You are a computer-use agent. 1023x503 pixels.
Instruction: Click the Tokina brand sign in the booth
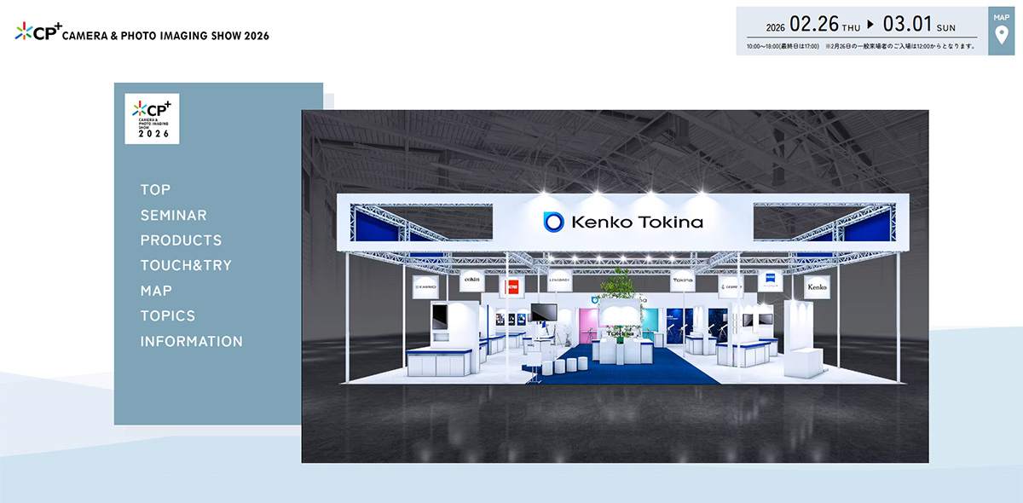pyautogui.click(x=682, y=280)
